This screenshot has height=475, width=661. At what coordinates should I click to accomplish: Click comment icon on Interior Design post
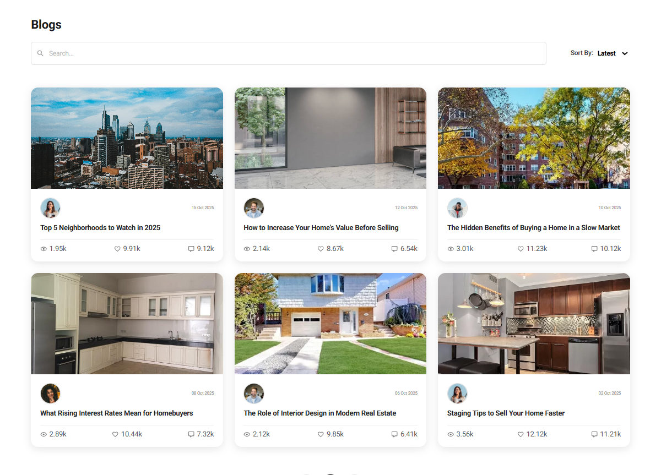394,434
